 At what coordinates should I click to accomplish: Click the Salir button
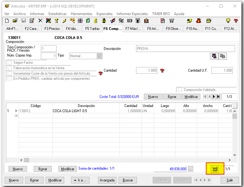coord(230,180)
